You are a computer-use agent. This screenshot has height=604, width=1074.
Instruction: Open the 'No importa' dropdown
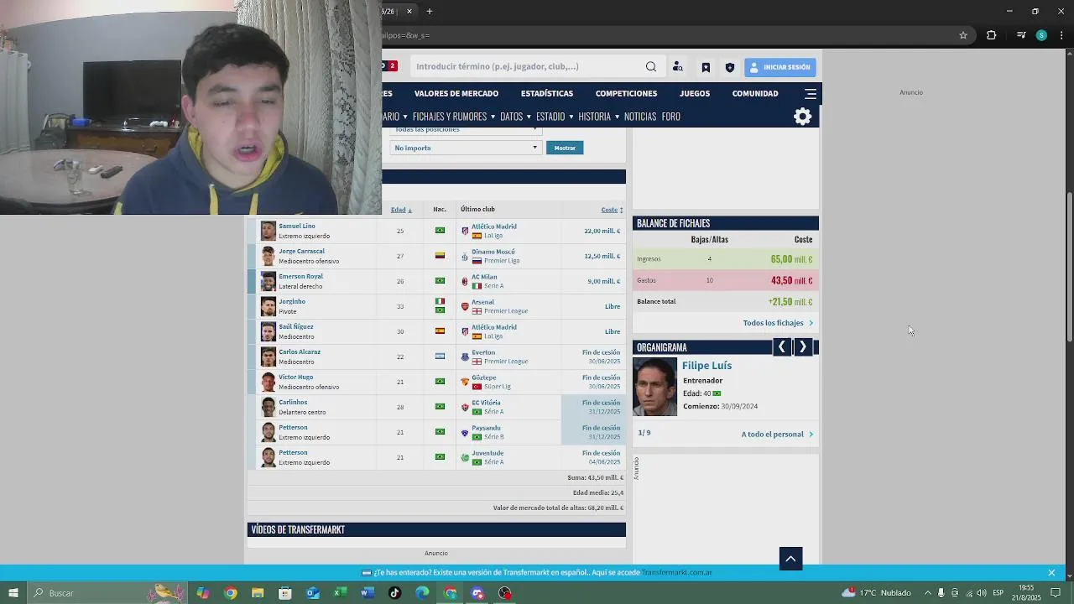click(466, 148)
